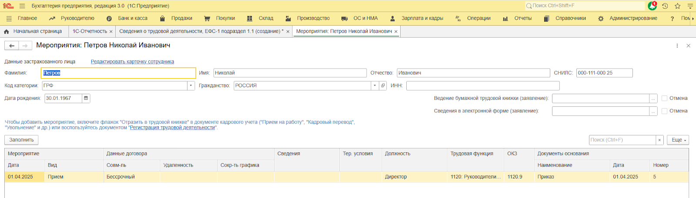This screenshot has height=198, width=696.
Task: Open link Редактировать карточку сотрудника
Action: 132,62
